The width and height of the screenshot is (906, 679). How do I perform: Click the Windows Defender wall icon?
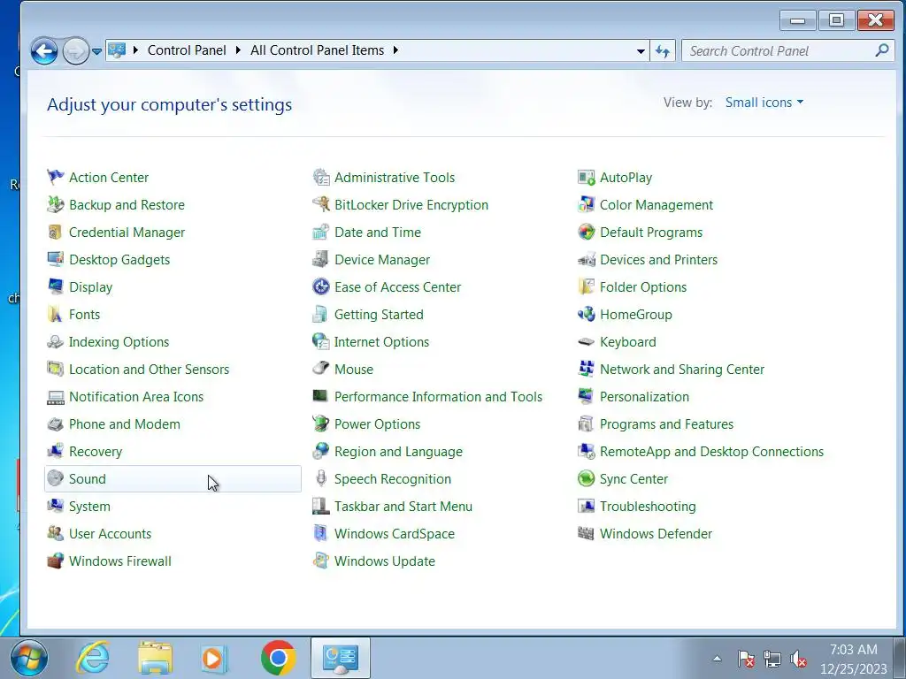point(587,533)
